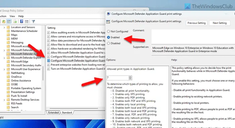Open the Action menu
This screenshot has width=235, height=128.
click(x=3, y=16)
